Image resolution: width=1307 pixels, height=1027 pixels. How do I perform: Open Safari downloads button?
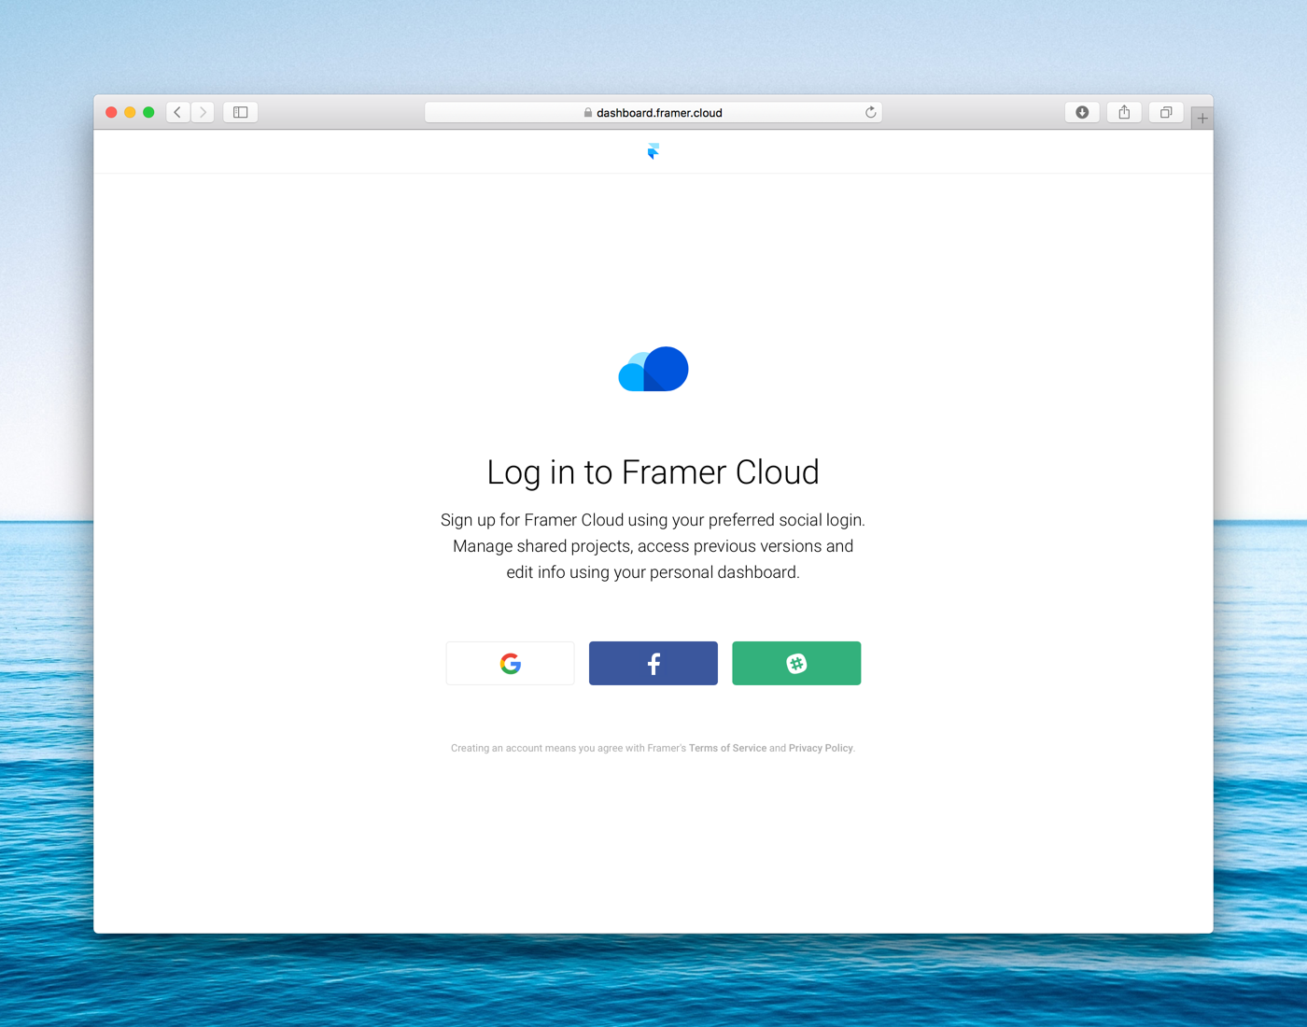[x=1082, y=112]
